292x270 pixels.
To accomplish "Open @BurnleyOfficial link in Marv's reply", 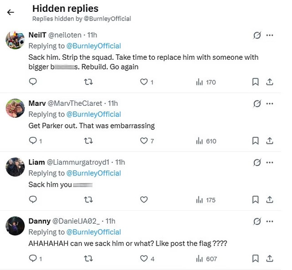I will pyautogui.click(x=94, y=114).
